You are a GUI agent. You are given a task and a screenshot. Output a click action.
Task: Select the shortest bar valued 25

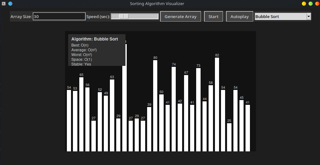coord(229,137)
